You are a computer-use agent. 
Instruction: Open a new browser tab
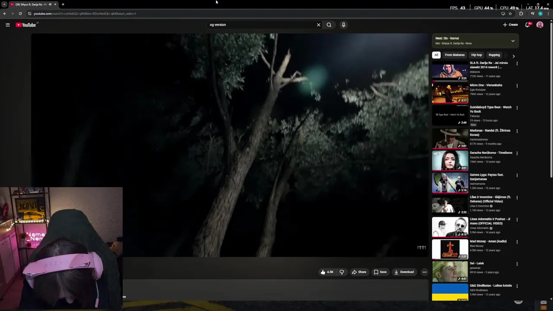63,4
